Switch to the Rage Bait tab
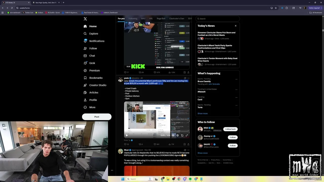Screen dimensions: 324x182 coord(161,18)
